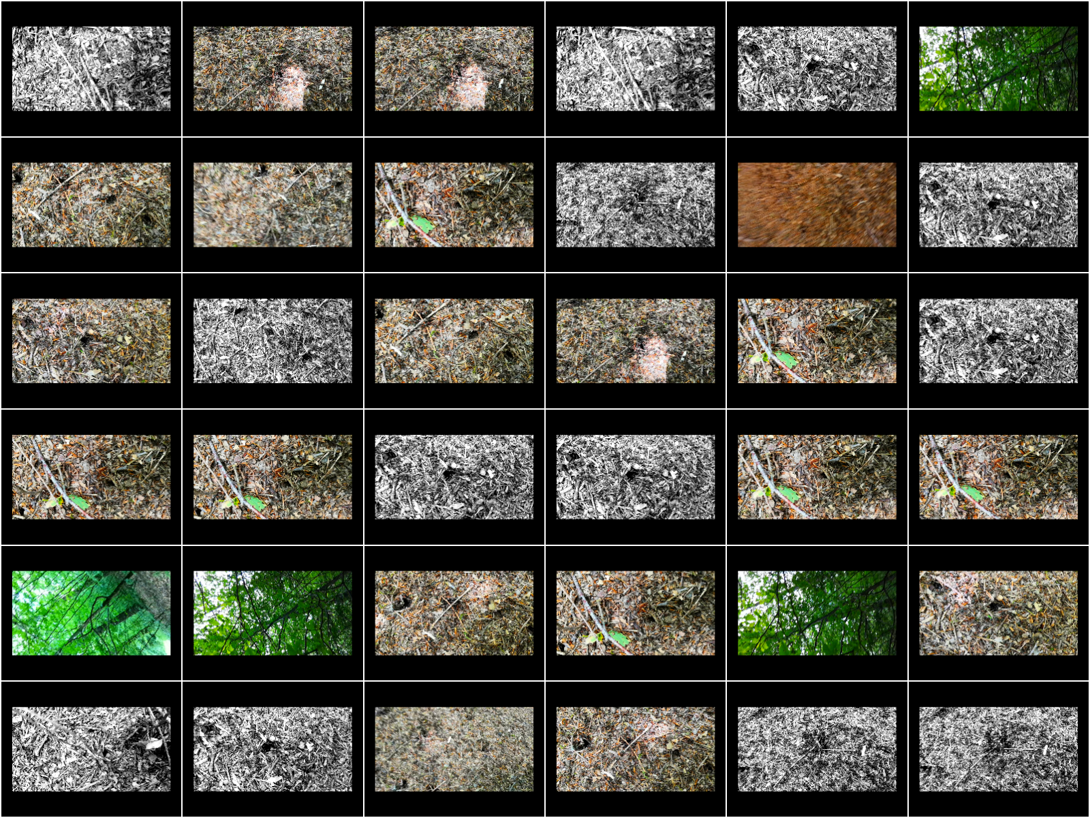1090x818 pixels.
Task: Open black-and-white thumbnail left of the orange-brown one
Action: [636, 204]
